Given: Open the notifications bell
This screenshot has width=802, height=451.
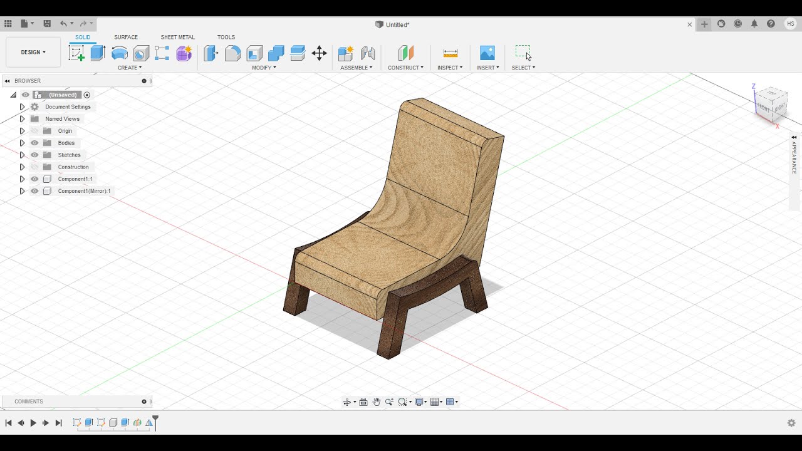Looking at the screenshot, I should click(754, 24).
